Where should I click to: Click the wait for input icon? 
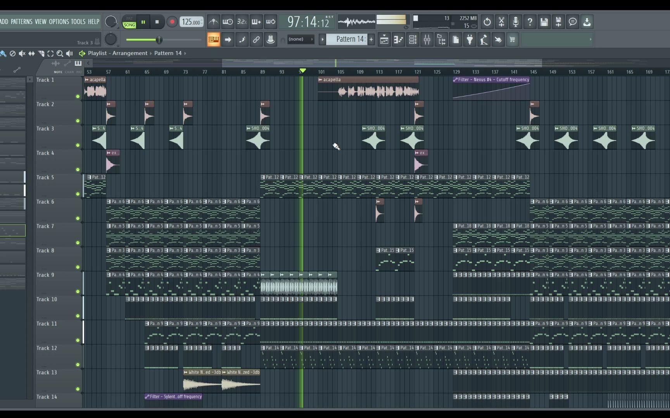pos(228,22)
